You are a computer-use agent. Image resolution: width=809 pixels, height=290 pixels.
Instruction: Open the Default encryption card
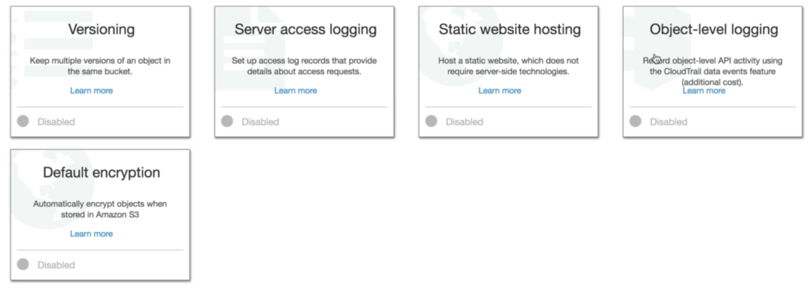(101, 173)
